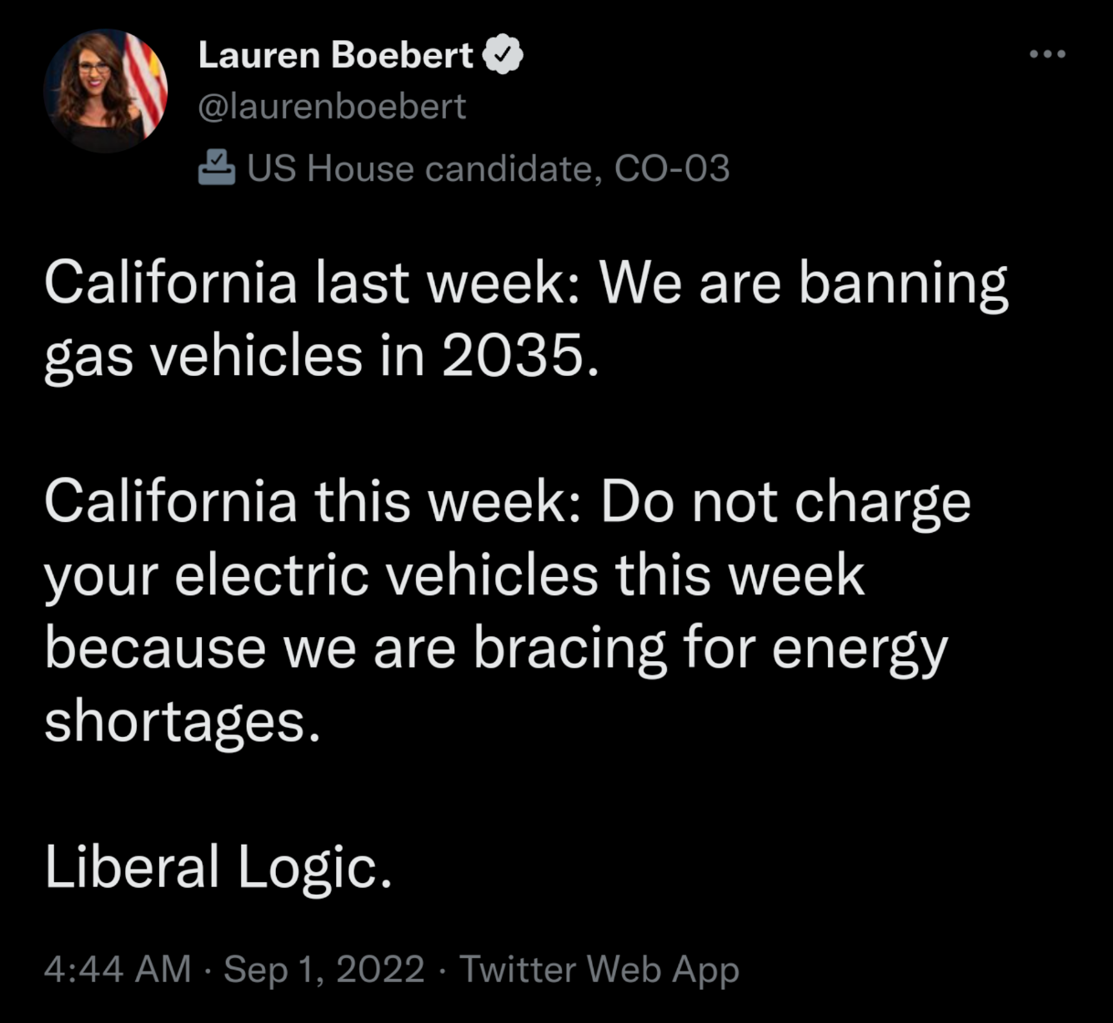Click the Sep 1, 2022 date

pyautogui.click(x=324, y=969)
